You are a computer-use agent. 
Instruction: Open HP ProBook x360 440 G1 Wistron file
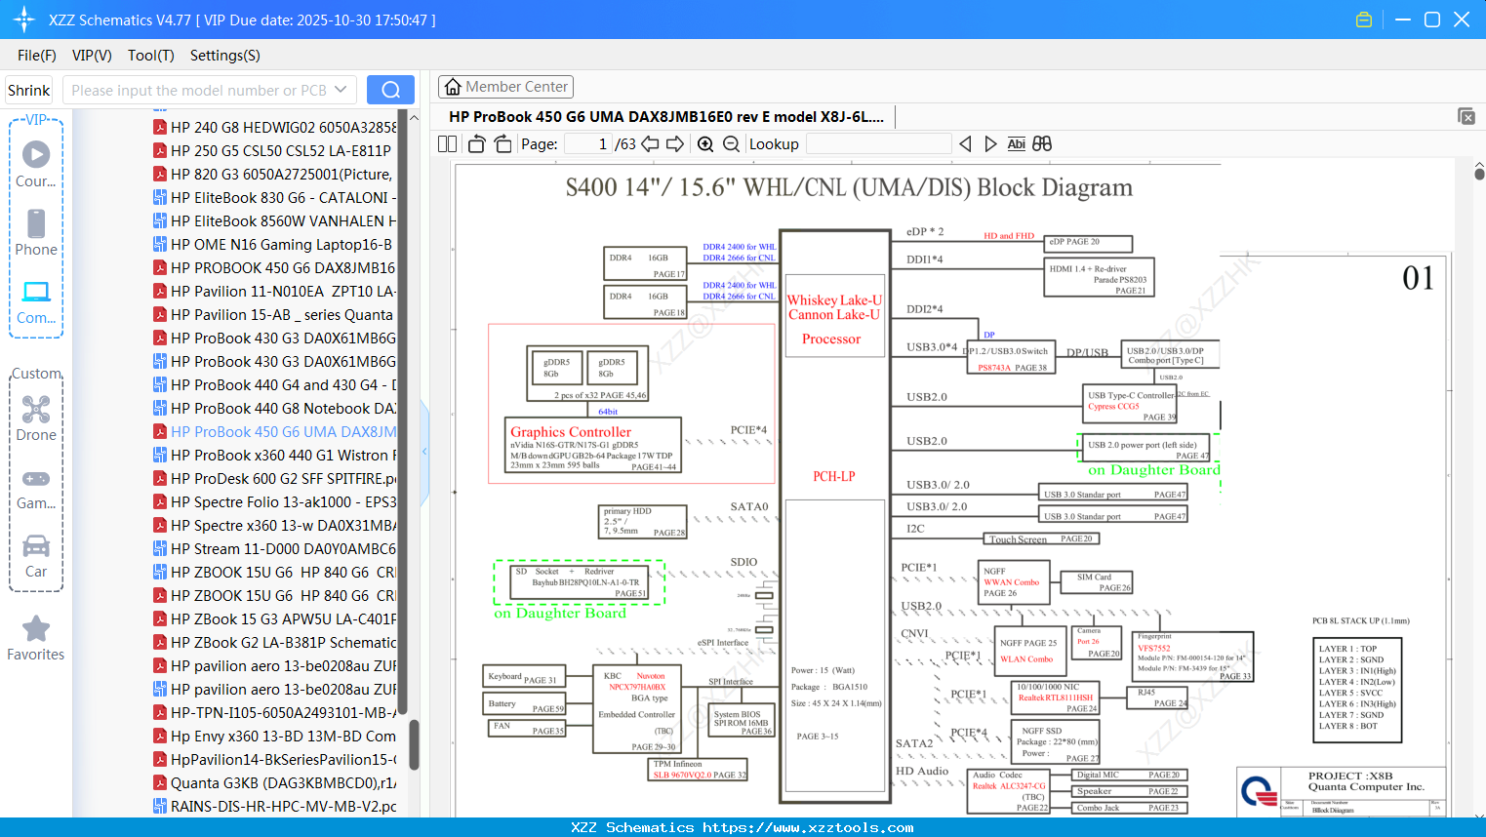click(x=274, y=455)
